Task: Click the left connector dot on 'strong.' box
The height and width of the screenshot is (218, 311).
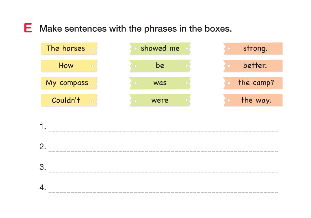Action: [x=228, y=48]
